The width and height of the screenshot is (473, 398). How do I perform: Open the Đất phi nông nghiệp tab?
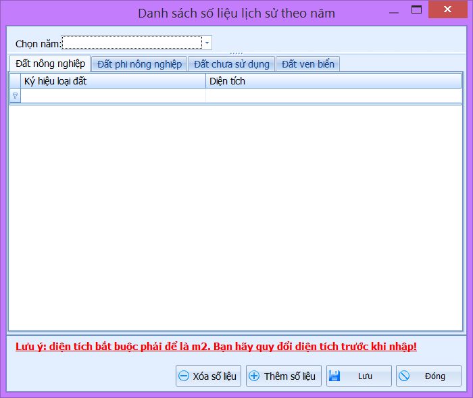[139, 64]
